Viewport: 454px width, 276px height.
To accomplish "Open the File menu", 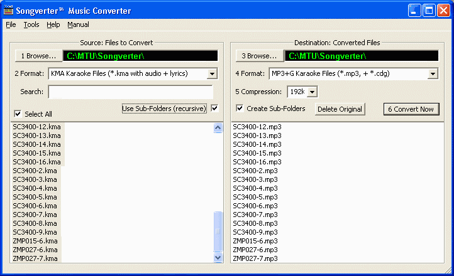I will (11, 25).
